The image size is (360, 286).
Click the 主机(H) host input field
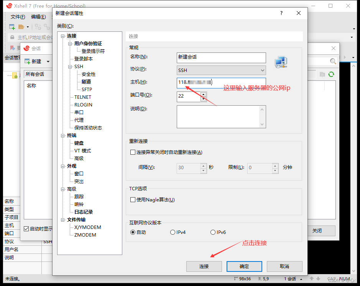221,83
